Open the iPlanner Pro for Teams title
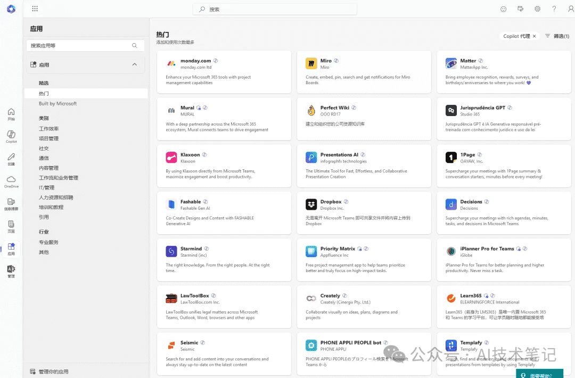Viewport: 575px width, 378px height. tap(487, 249)
